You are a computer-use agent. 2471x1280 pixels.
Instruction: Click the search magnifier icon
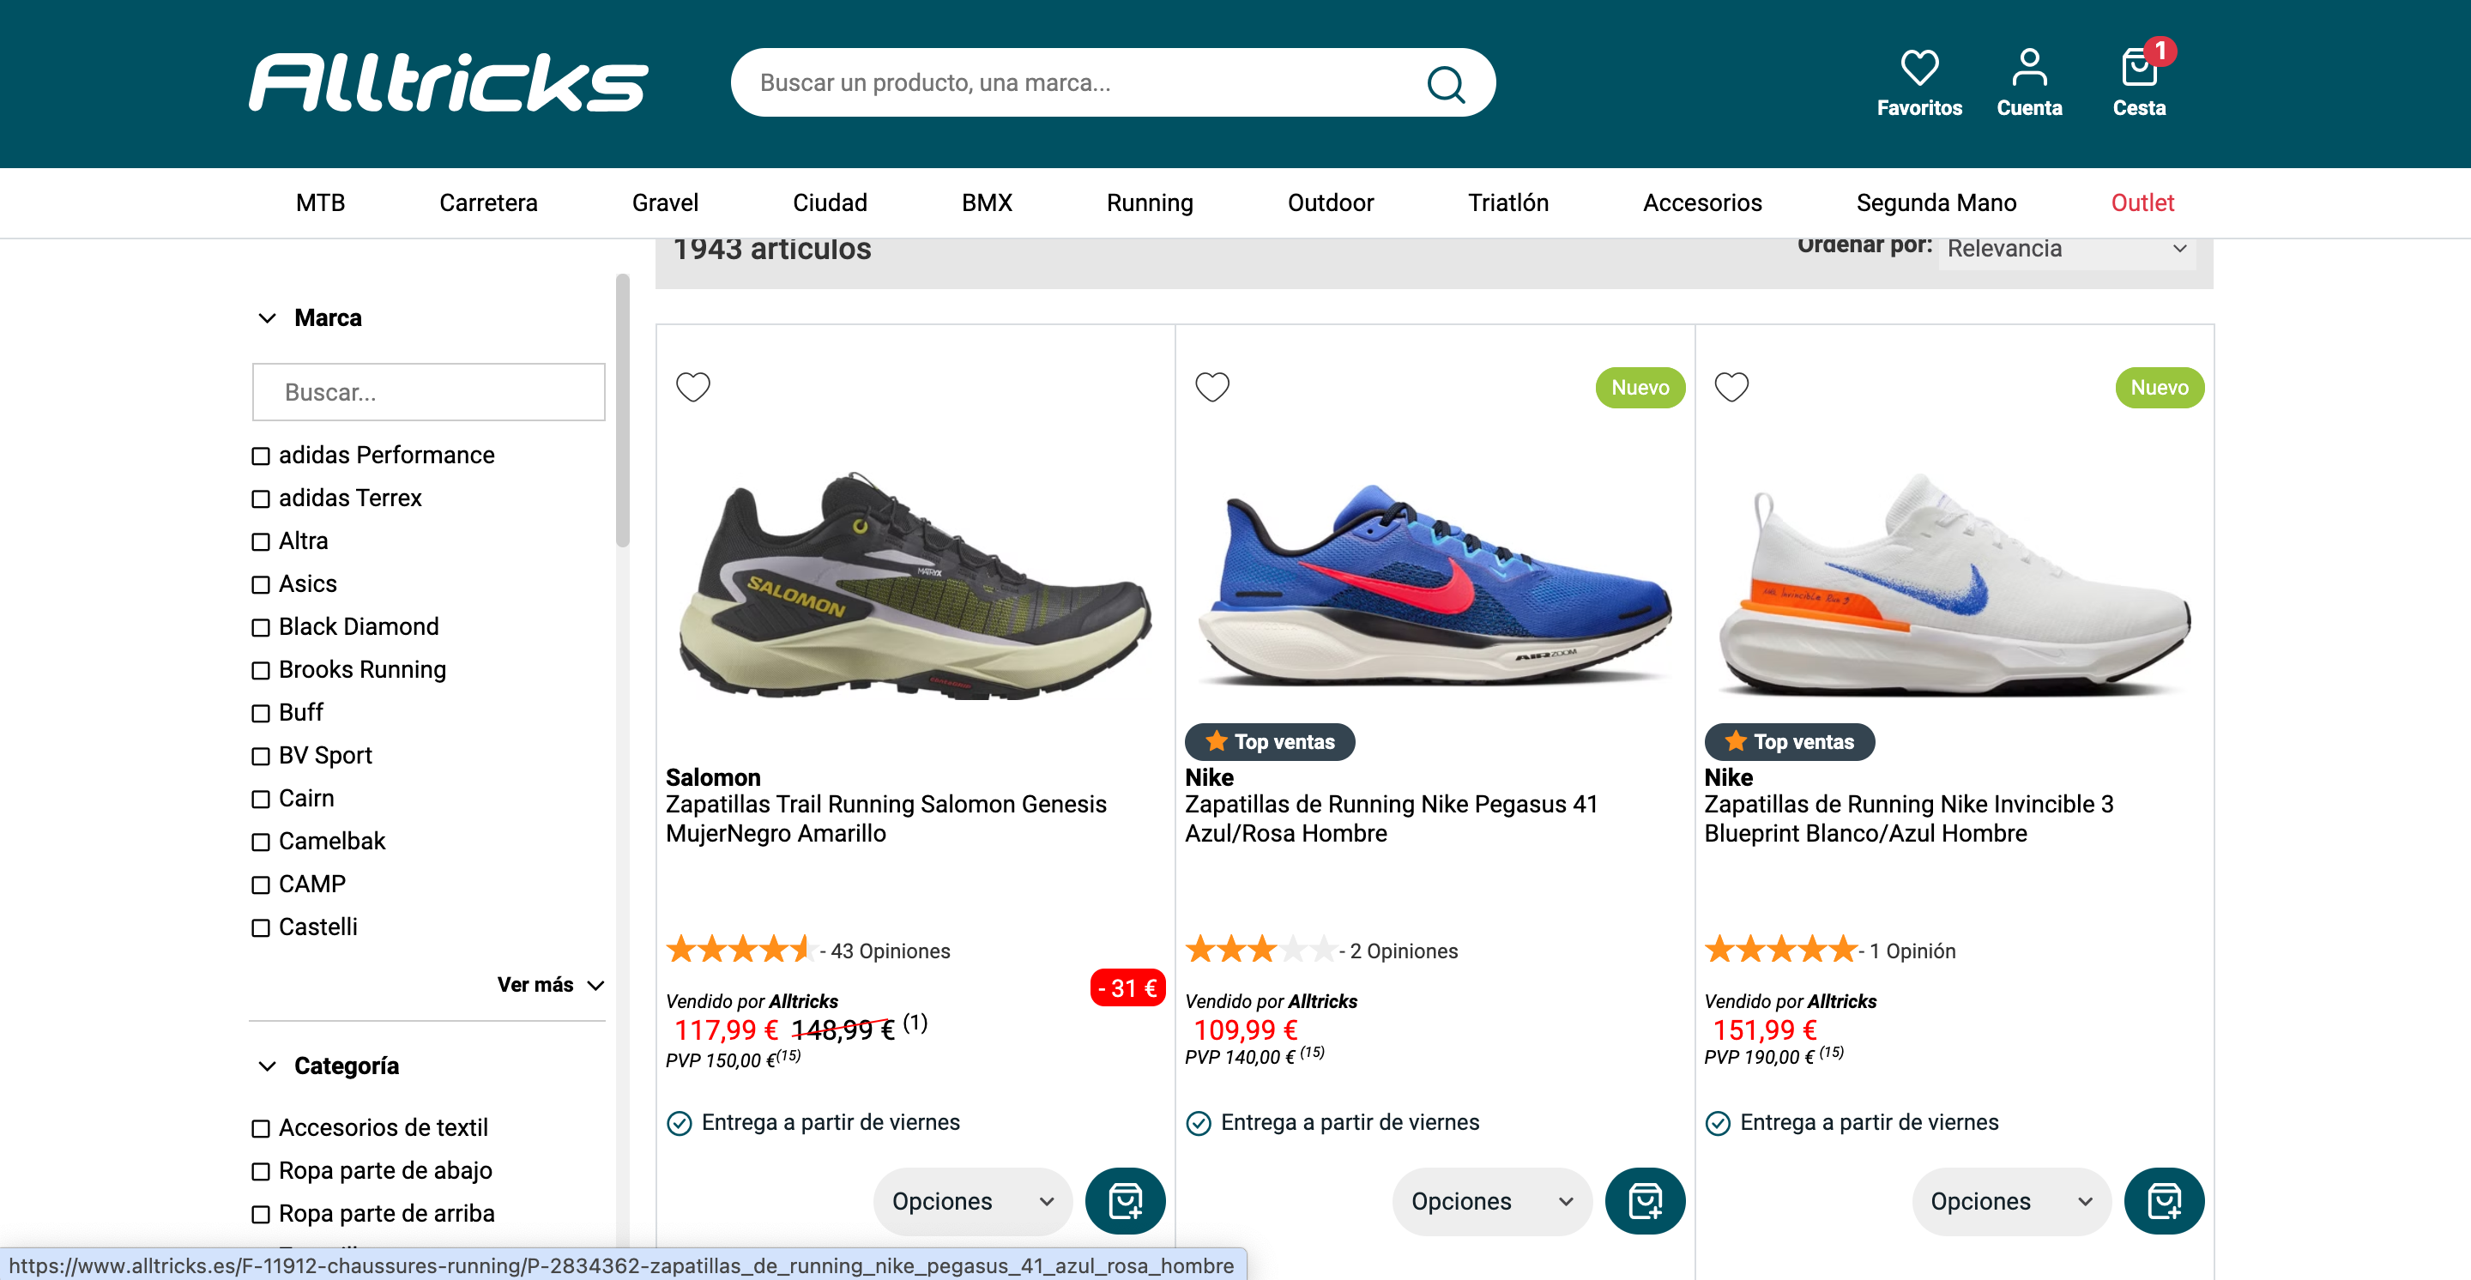click(1445, 83)
